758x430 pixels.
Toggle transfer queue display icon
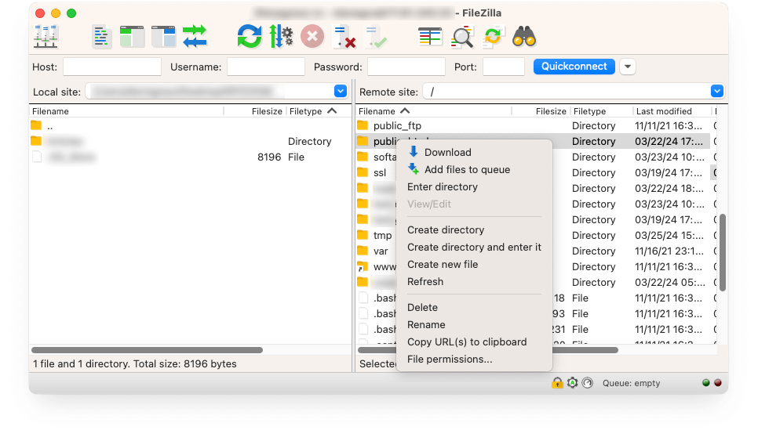coord(195,37)
